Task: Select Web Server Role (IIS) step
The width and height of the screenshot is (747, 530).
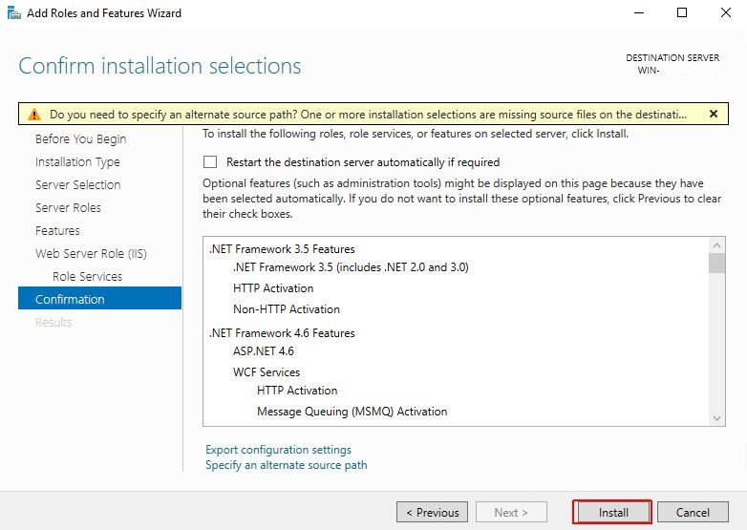Action: (91, 253)
